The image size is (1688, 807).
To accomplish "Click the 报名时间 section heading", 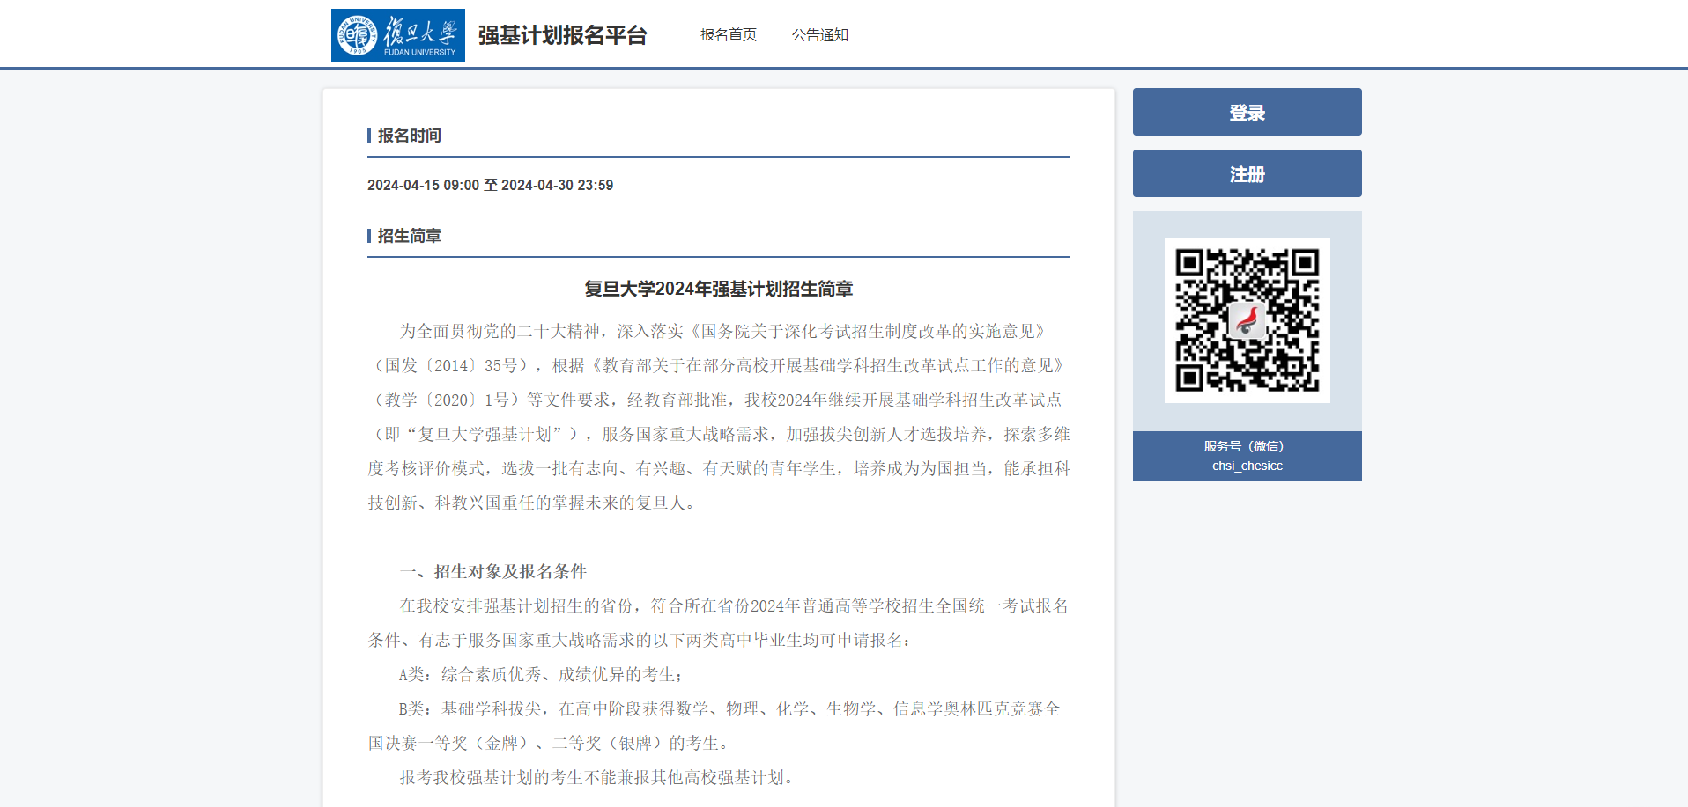I will pos(410,136).
